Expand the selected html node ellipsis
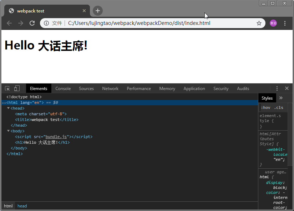The width and height of the screenshot is (294, 211). [x=4, y=103]
